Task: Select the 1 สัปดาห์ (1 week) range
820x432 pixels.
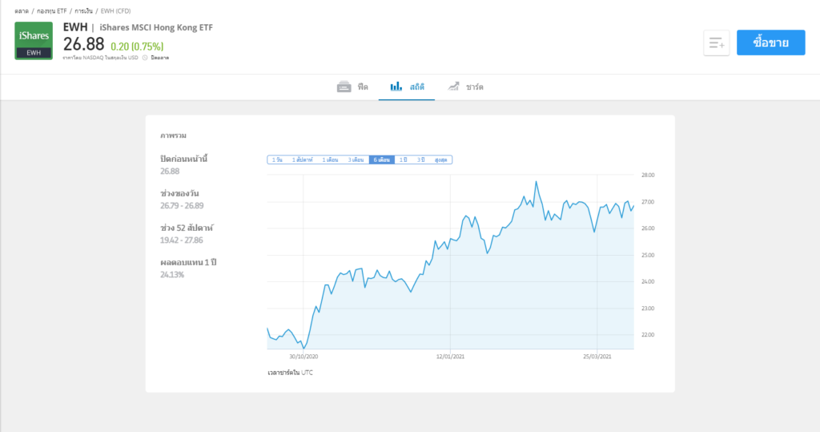Action: (x=303, y=159)
